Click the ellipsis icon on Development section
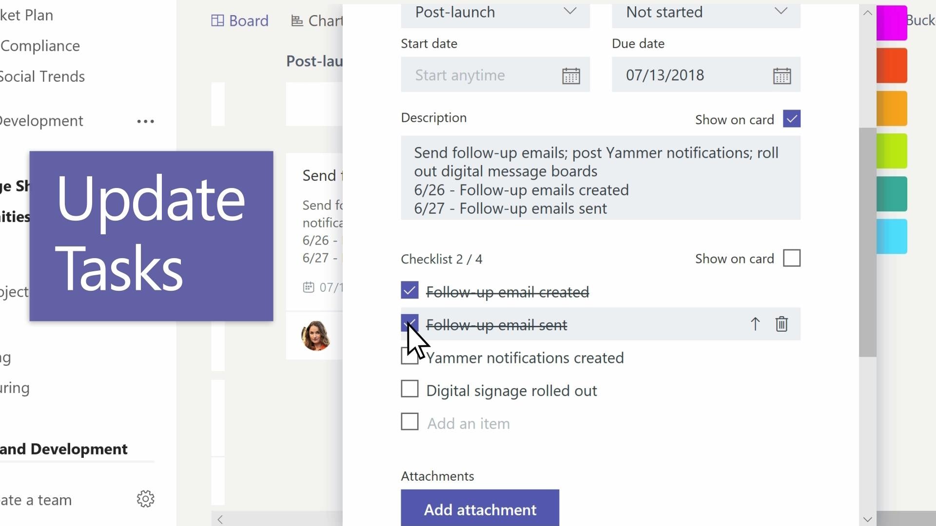This screenshot has width=936, height=526. 145,121
